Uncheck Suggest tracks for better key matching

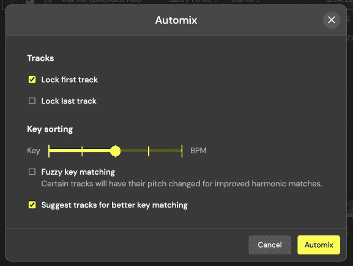(x=32, y=205)
